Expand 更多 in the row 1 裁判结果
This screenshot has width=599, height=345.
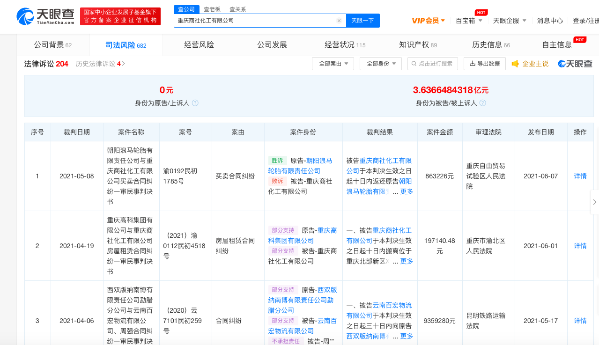[x=407, y=191]
